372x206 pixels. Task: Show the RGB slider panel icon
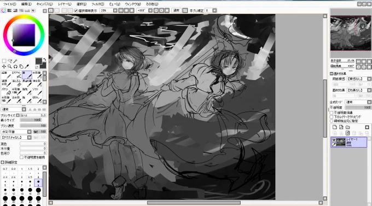(x=9, y=10)
